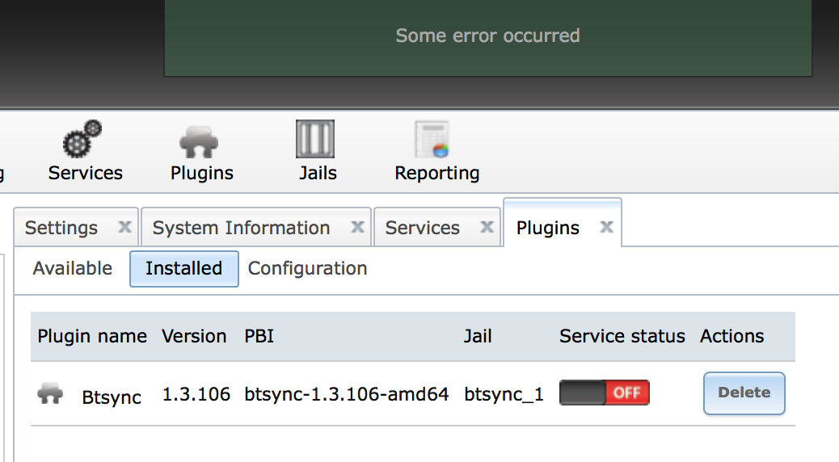839x462 pixels.
Task: Open the Jails icon
Action: coord(316,140)
